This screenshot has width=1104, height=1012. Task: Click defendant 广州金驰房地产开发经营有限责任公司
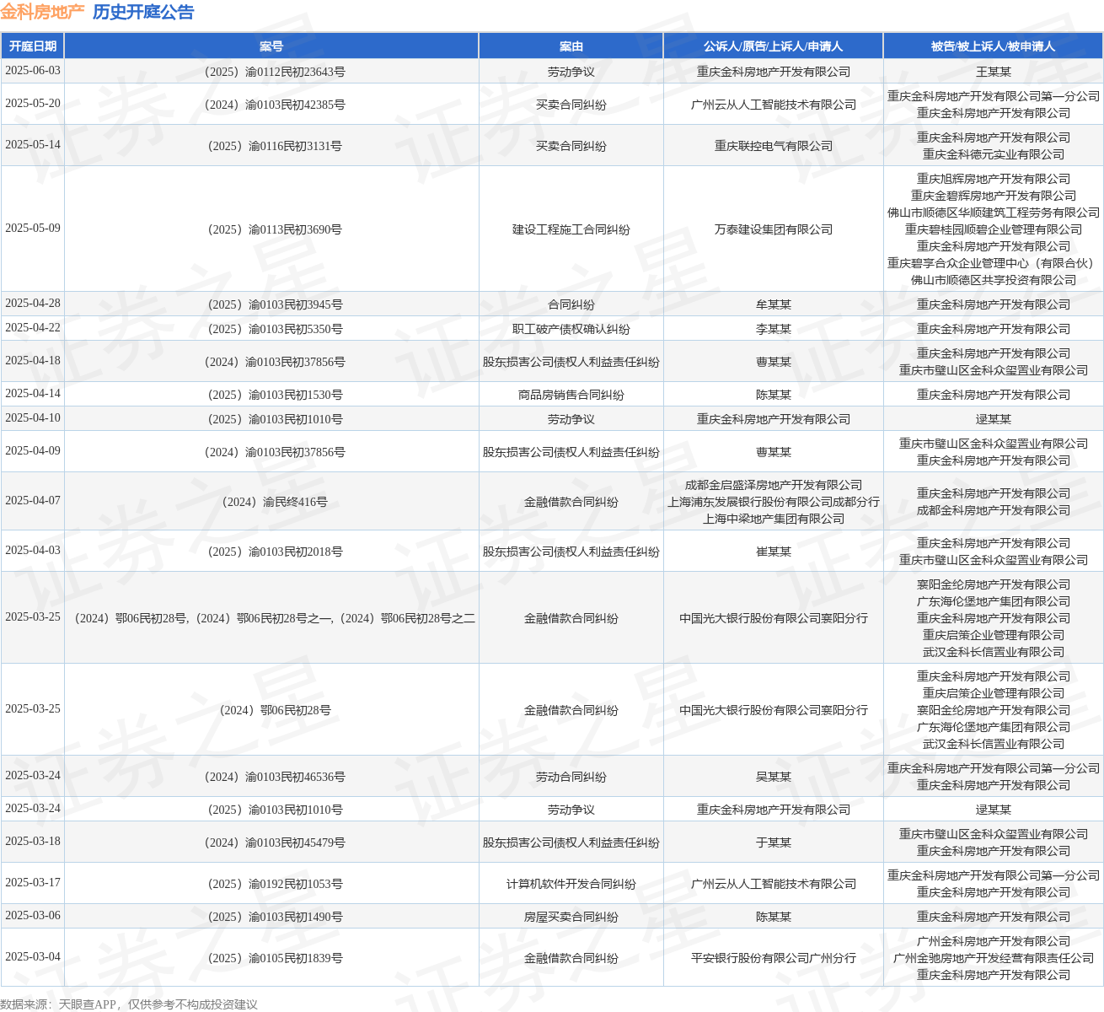[x=994, y=958]
